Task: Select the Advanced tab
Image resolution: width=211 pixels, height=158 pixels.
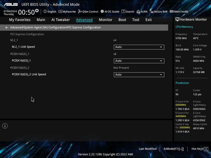Action: point(84,20)
